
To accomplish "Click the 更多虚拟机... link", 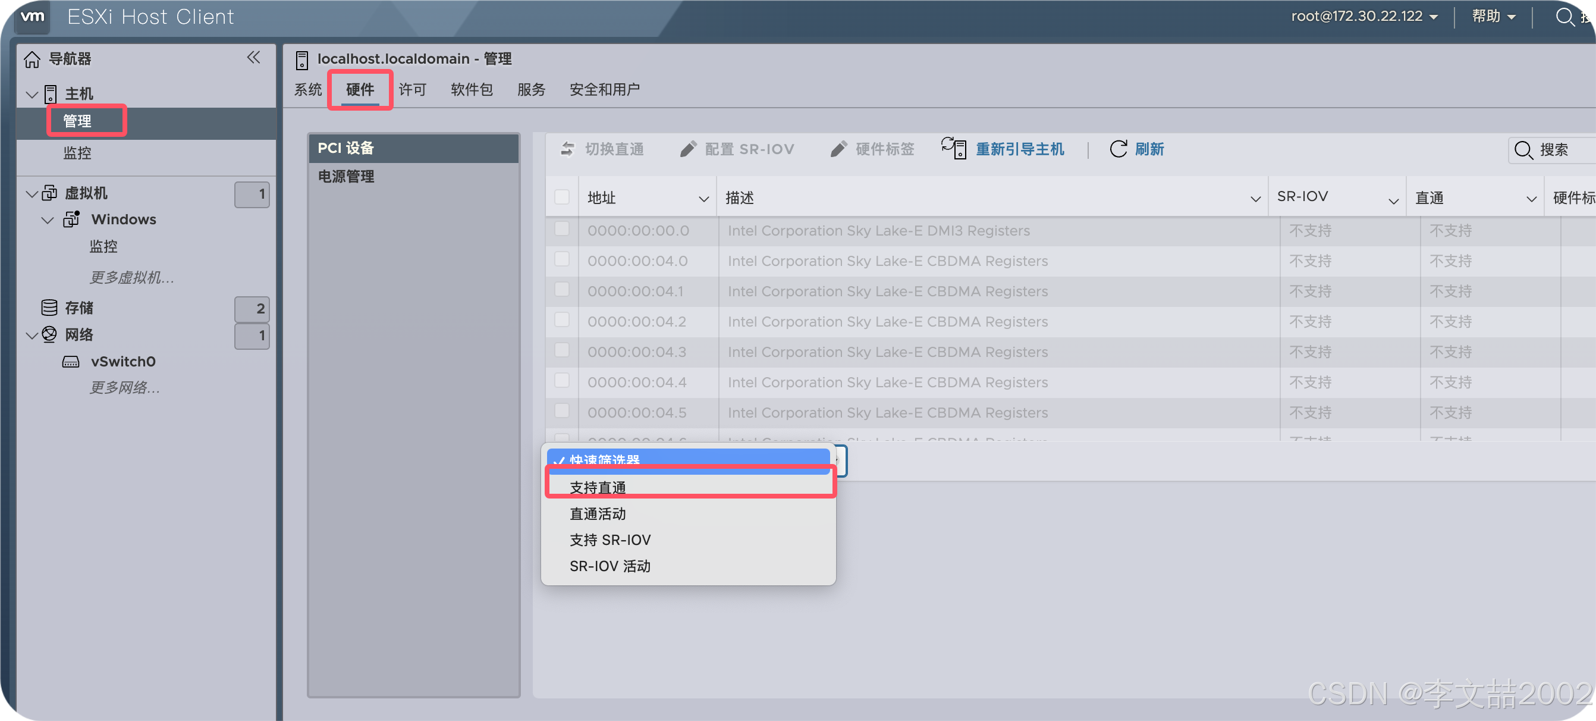I will 131,277.
